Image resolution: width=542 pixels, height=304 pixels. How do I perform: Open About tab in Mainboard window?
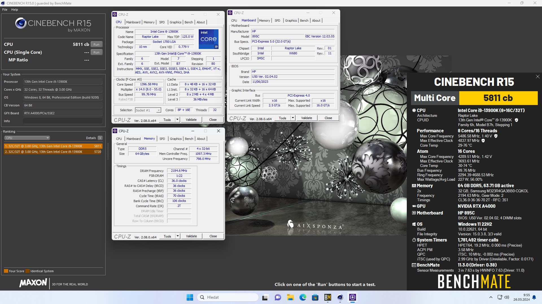coord(316,21)
